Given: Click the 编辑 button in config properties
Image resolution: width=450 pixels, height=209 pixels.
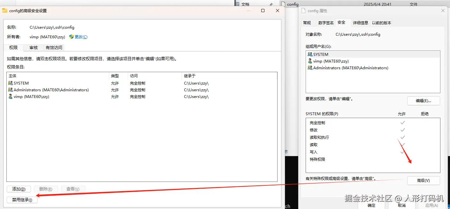Looking at the screenshot, I should (x=423, y=101).
